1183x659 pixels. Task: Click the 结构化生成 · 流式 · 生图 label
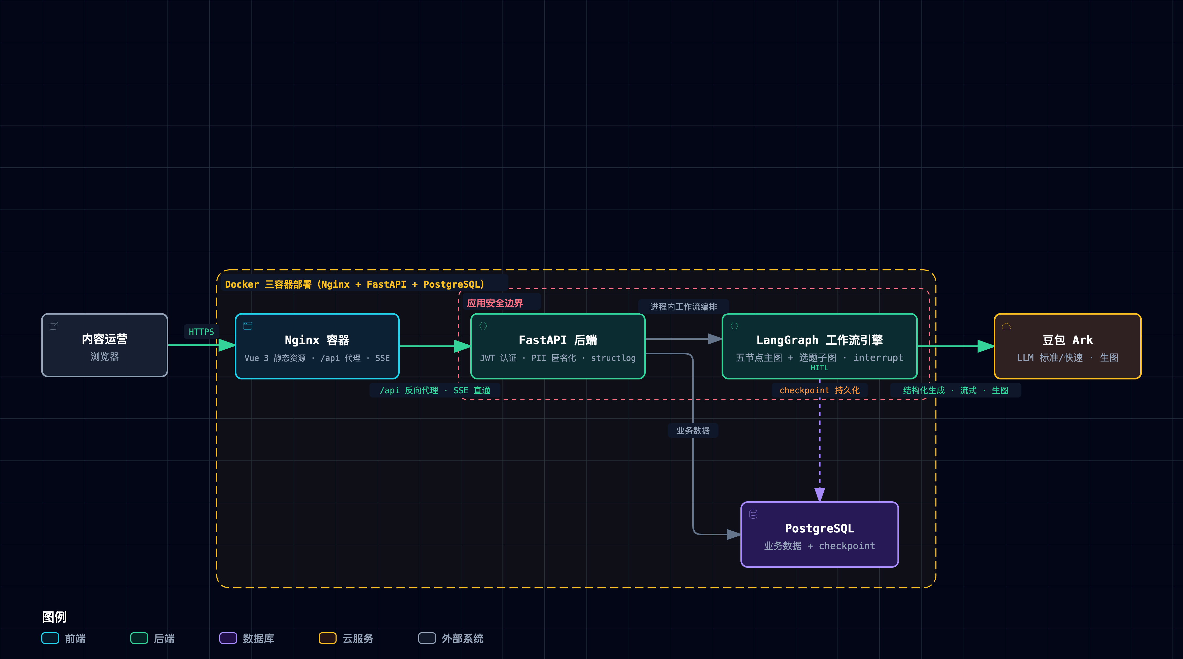tap(956, 390)
